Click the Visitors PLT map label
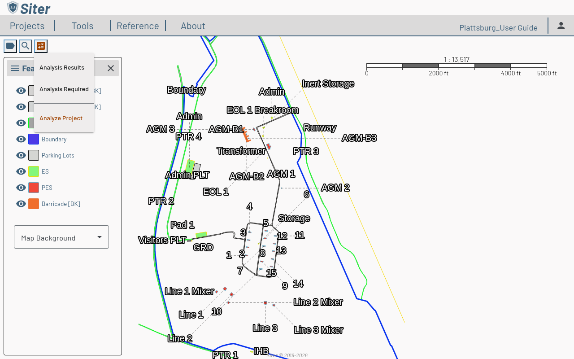 [162, 240]
